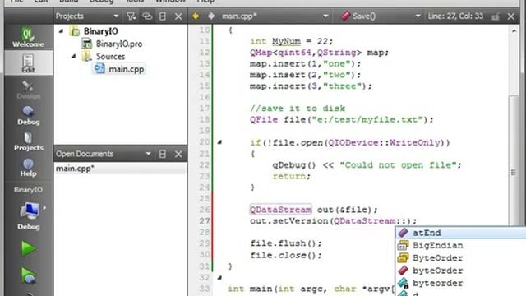Fold the code block at line 32
526x296 pixels.
point(219,277)
